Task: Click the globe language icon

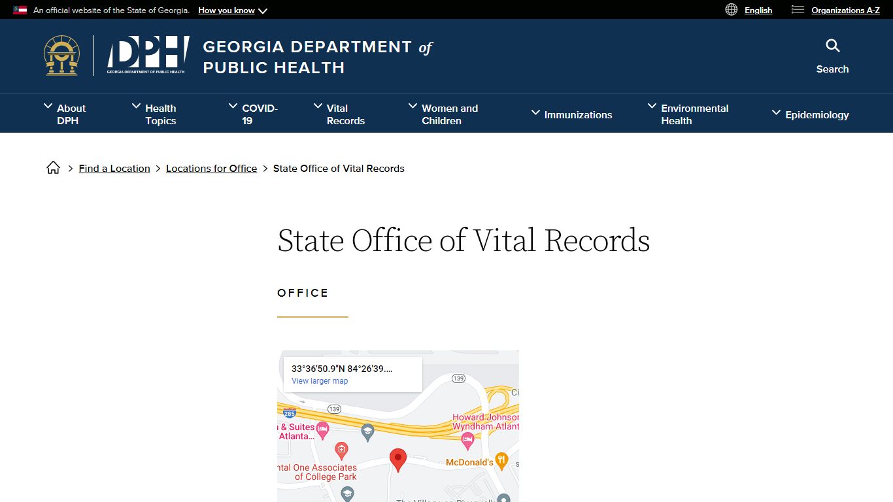Action: tap(732, 10)
